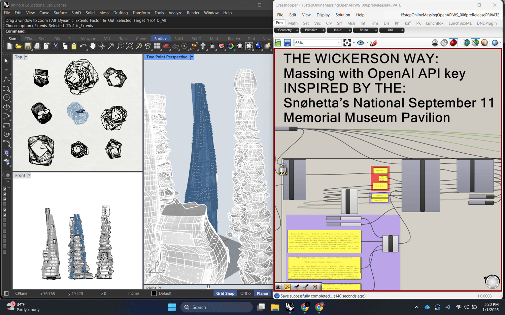Open the Two Point Perspective viewport menu arrow
This screenshot has height=315, width=505.
(x=192, y=57)
